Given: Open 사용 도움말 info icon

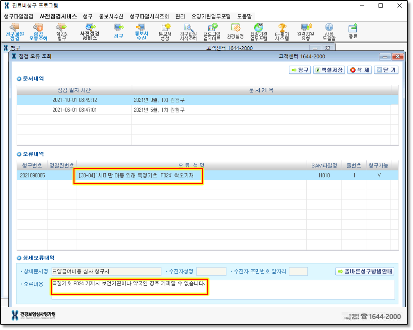Looking at the screenshot, I should pos(329,32).
